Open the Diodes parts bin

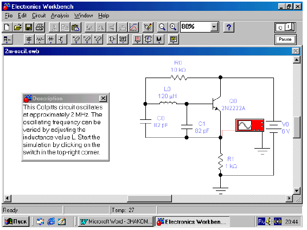(x=50, y=40)
